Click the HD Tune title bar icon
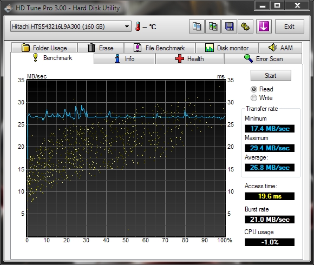This screenshot has width=314, height=265. (9, 8)
